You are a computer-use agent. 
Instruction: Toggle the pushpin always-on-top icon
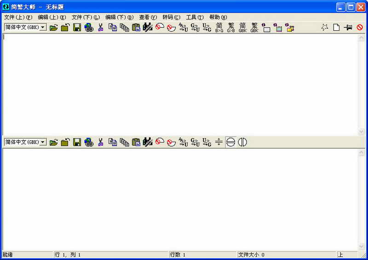coord(348,28)
